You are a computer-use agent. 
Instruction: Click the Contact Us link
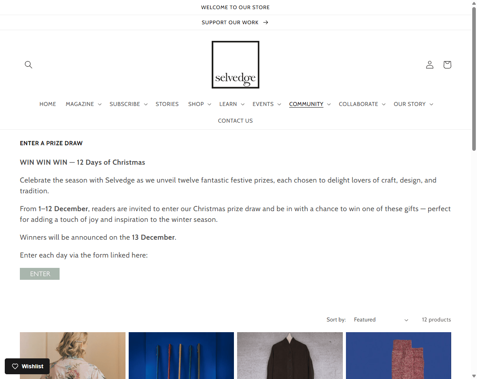(x=236, y=121)
